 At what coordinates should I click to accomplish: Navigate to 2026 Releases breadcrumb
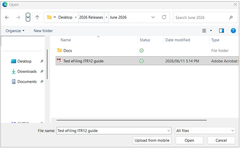pyautogui.click(x=91, y=17)
